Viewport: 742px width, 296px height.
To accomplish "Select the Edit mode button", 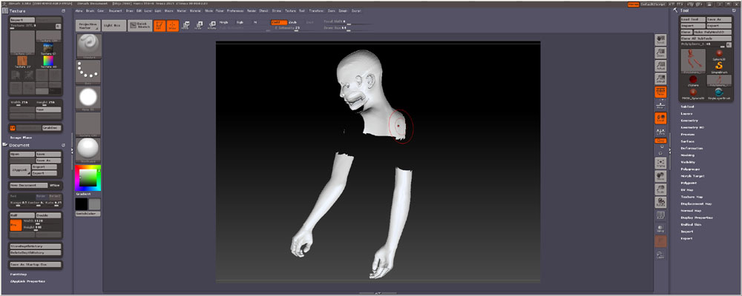I will [160, 25].
